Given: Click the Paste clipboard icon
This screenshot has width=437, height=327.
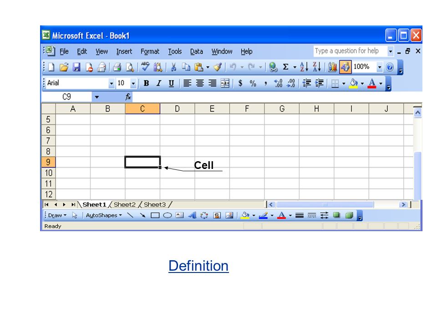Looking at the screenshot, I should [199, 67].
